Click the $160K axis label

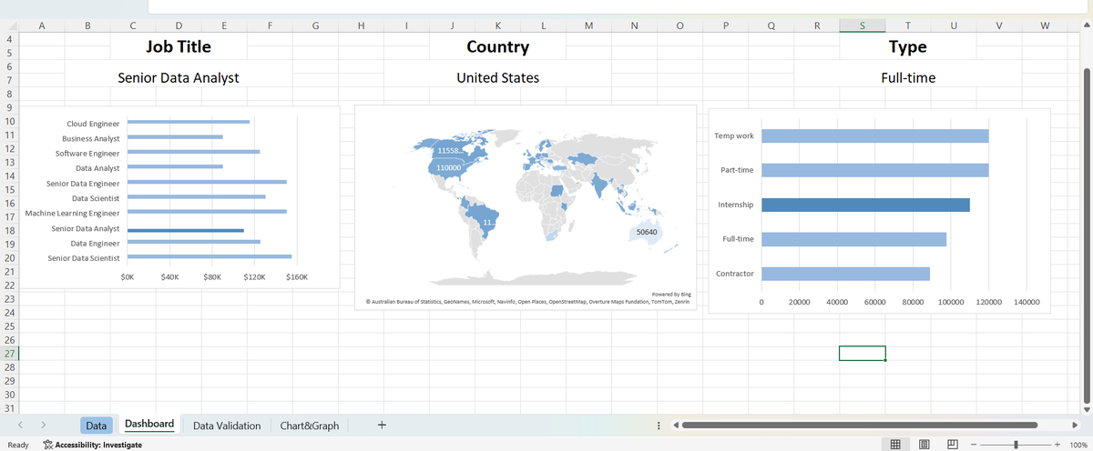[x=297, y=276]
